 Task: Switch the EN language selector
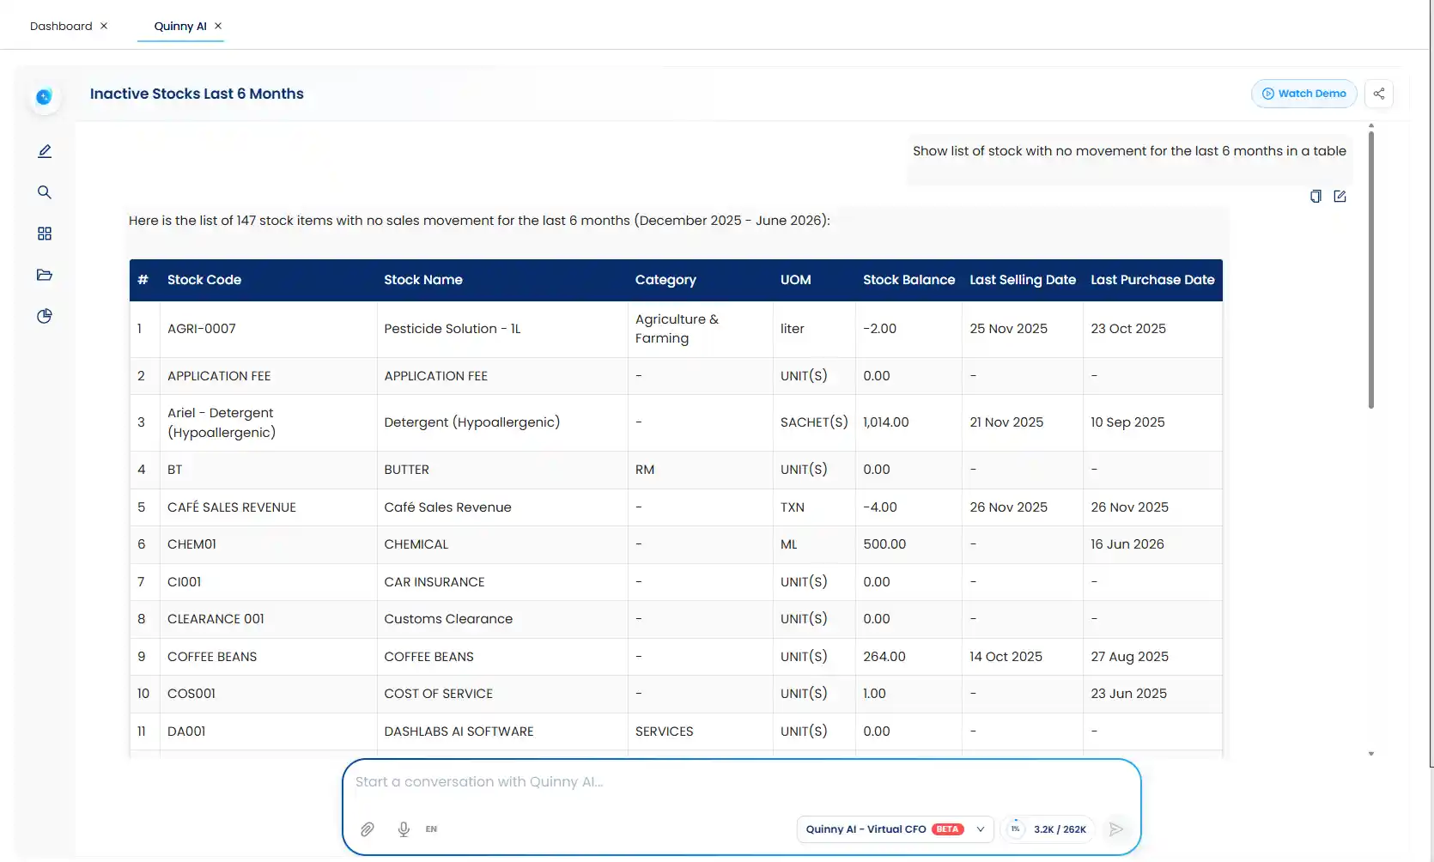point(431,829)
